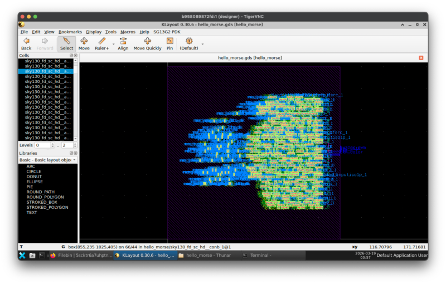Close the hello_morse.gds layout tab

tap(421, 58)
